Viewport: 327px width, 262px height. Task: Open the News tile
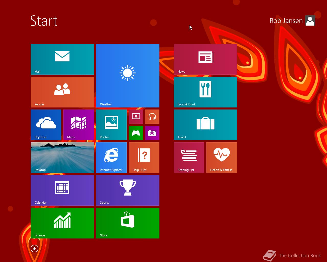click(x=205, y=59)
